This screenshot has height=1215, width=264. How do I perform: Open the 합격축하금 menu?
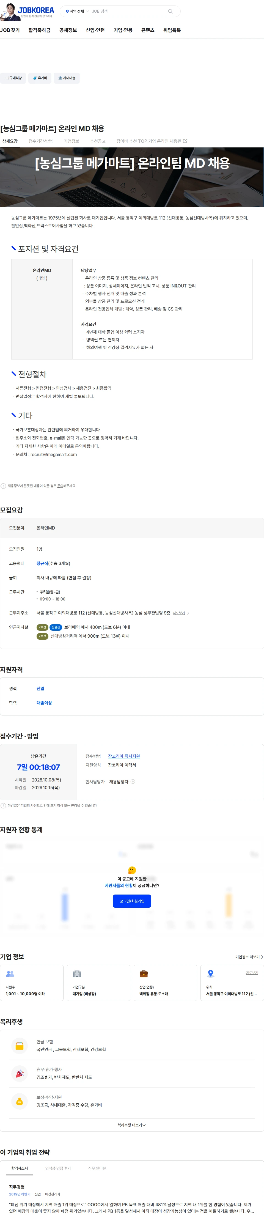[39, 30]
